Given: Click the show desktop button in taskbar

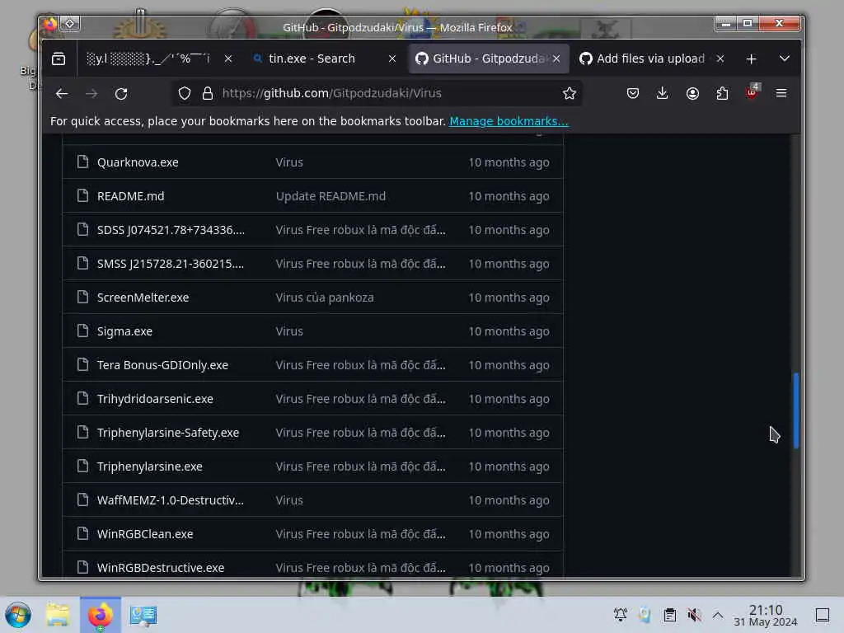Looking at the screenshot, I should [x=822, y=615].
